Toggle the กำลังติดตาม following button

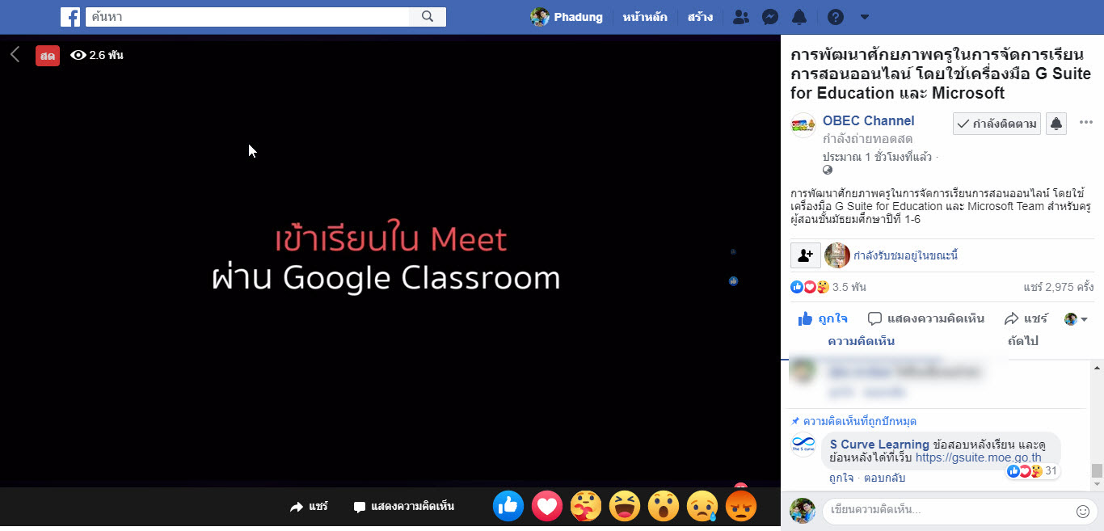point(997,124)
